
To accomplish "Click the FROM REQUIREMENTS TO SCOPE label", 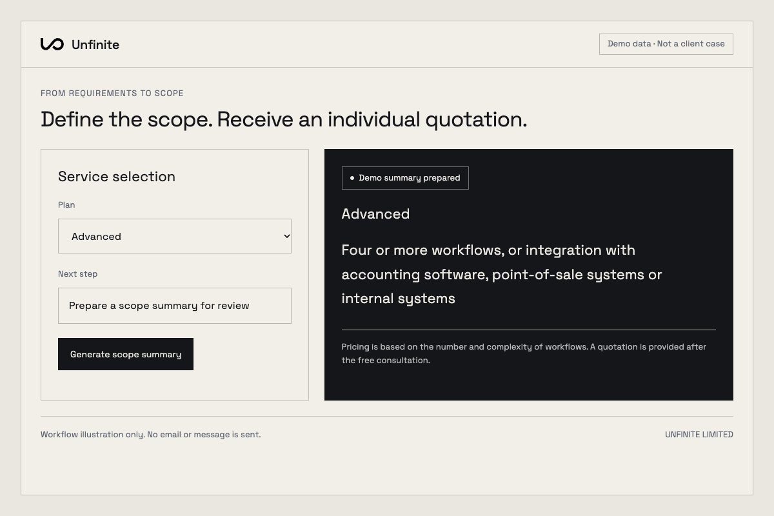I will pos(112,94).
